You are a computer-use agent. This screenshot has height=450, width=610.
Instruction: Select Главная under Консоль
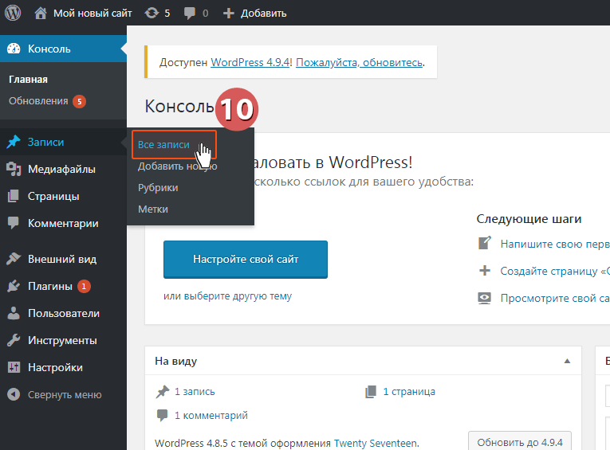click(28, 80)
